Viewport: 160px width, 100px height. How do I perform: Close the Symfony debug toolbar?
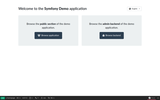[158, 98]
